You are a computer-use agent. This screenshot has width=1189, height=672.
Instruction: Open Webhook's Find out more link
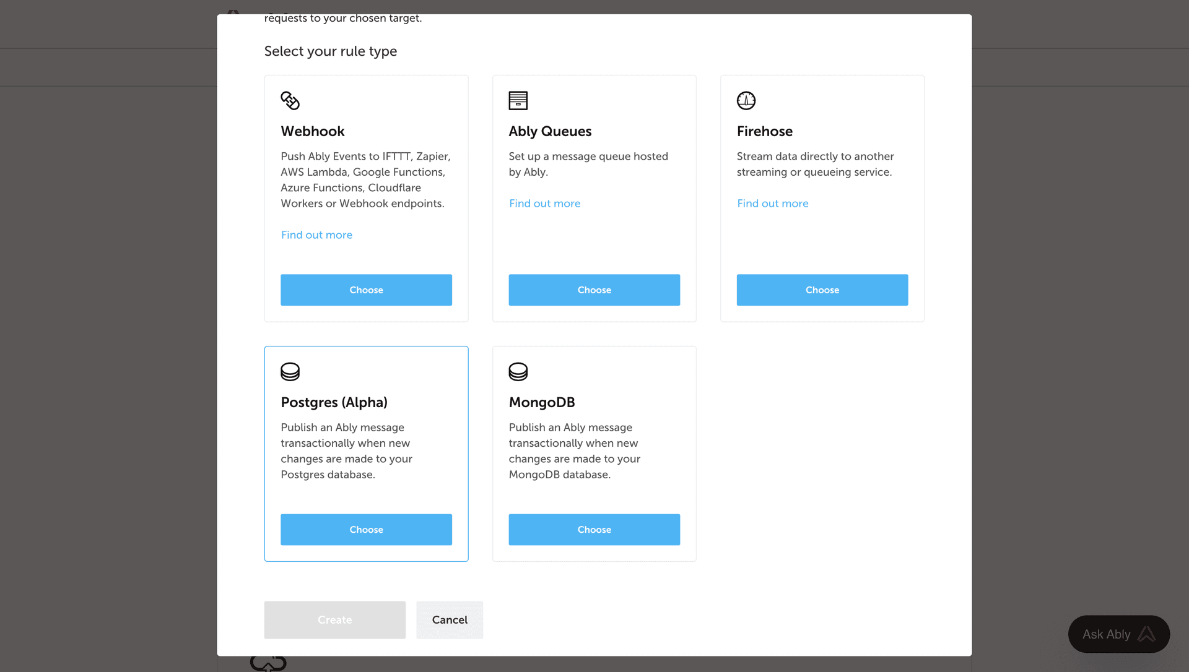coord(316,235)
